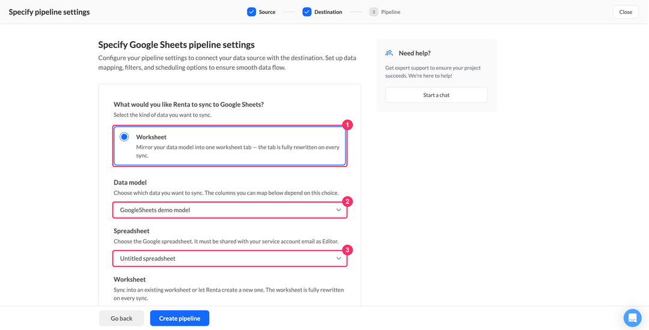Click the Specify Google Sheets pipeline settings heading

tap(176, 44)
